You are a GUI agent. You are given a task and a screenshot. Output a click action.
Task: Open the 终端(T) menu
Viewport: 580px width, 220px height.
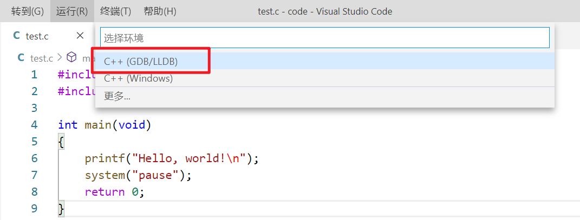116,11
